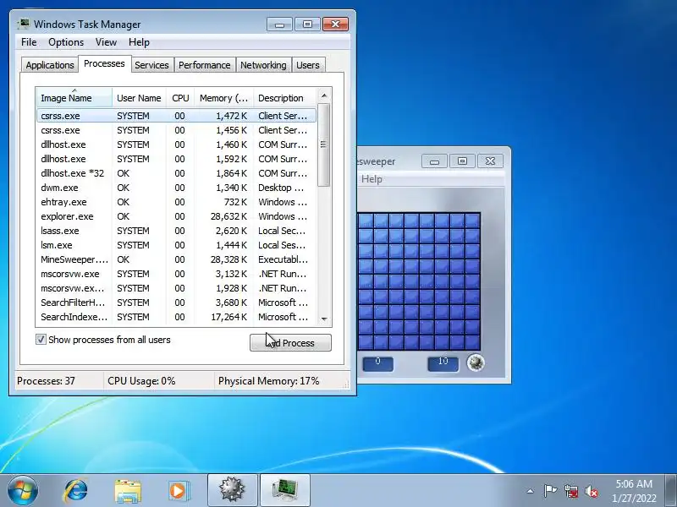The height and width of the screenshot is (507, 677).
Task: Open Task Manager Help menu
Action: click(139, 42)
